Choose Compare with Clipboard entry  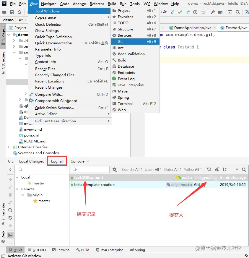click(70, 100)
